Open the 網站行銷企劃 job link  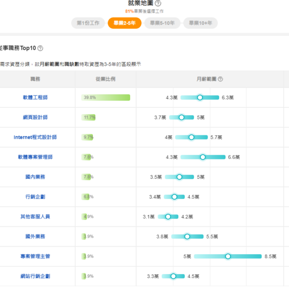coord(35,276)
